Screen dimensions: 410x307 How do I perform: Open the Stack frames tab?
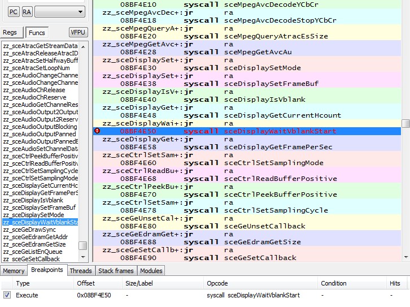point(116,271)
